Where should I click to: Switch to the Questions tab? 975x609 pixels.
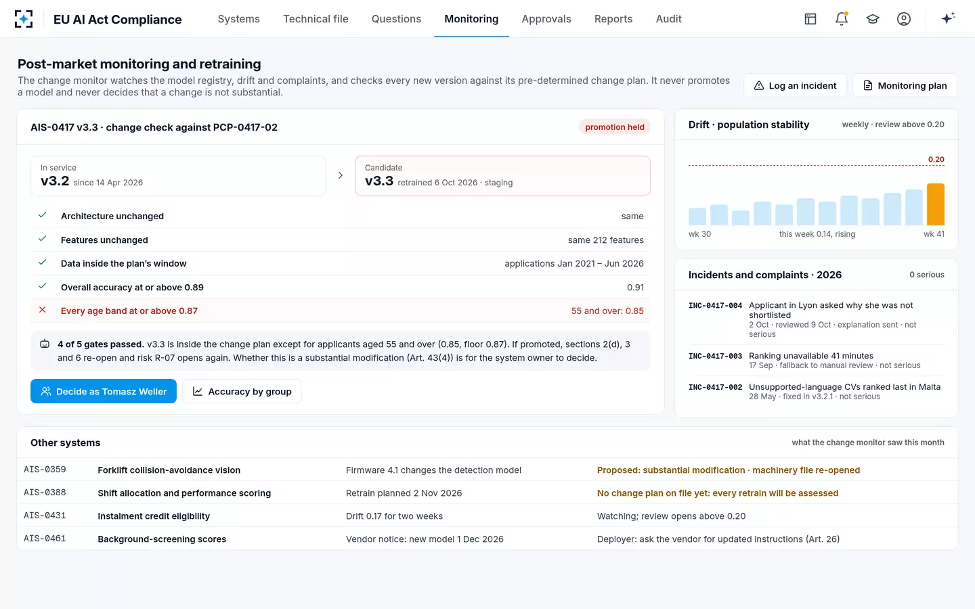[x=396, y=19]
